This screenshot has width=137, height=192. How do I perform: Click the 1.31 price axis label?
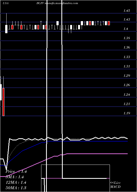(127, 66)
